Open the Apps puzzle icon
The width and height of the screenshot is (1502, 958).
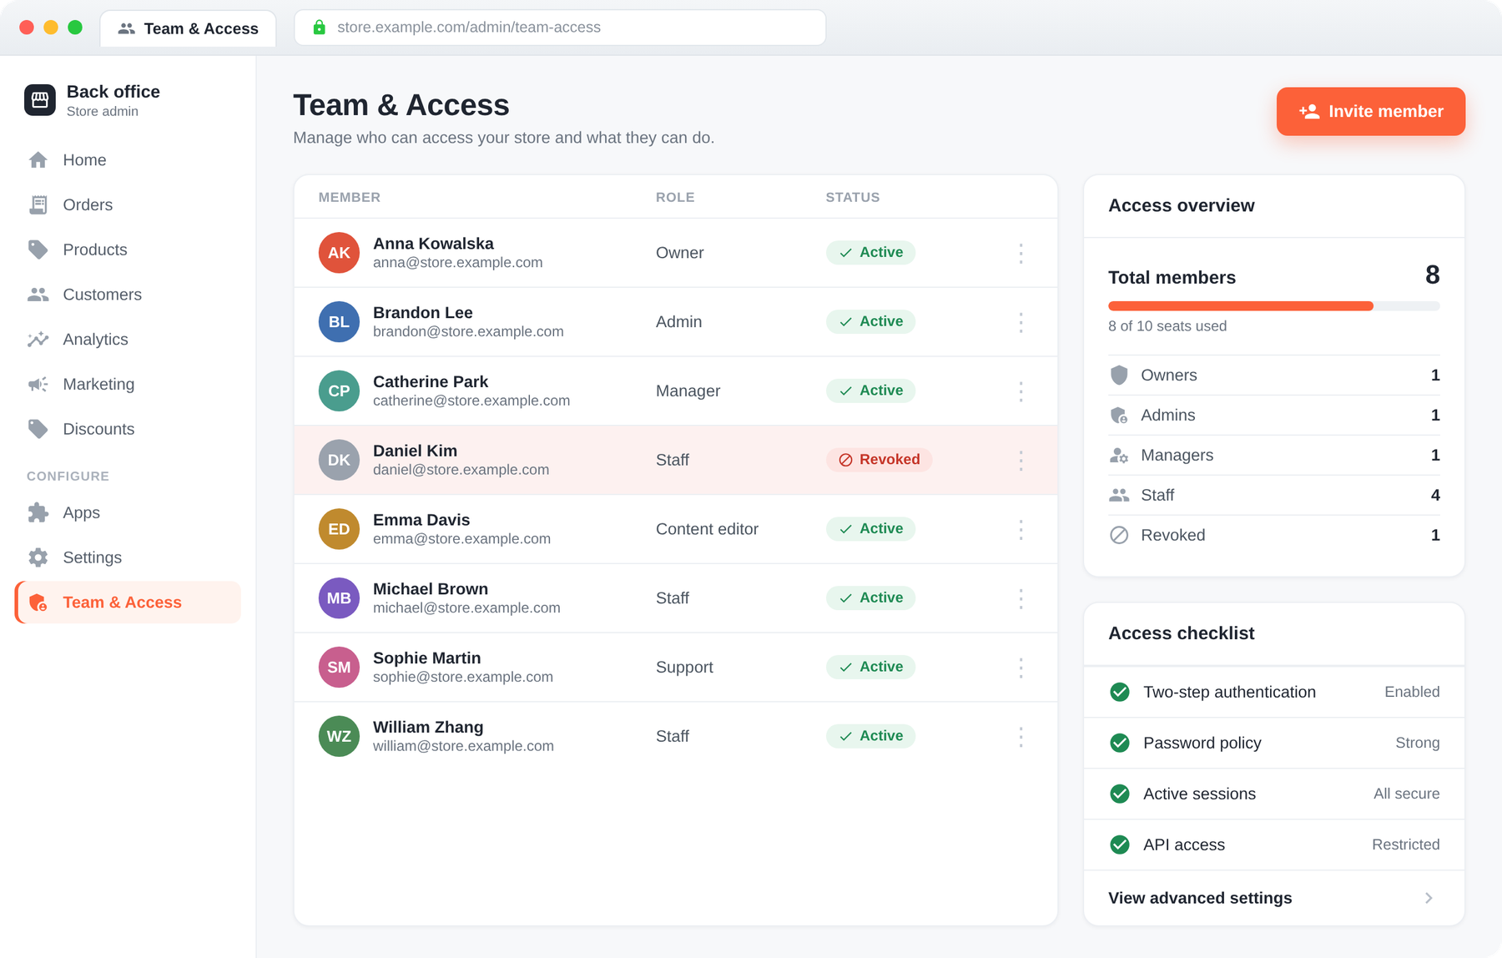point(38,512)
